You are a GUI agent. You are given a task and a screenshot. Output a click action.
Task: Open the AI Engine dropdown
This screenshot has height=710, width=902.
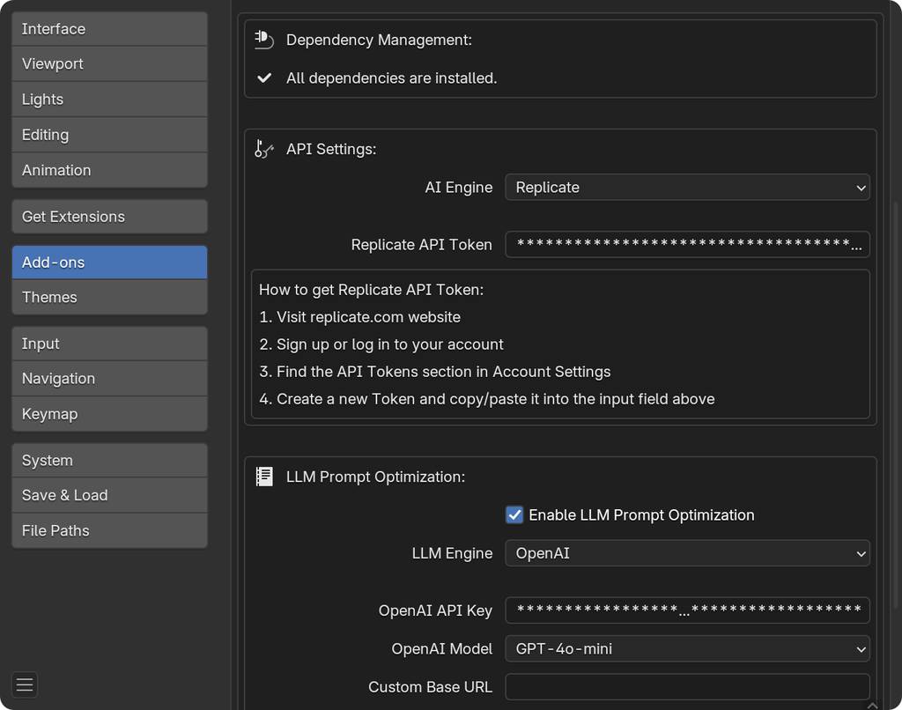pos(686,188)
